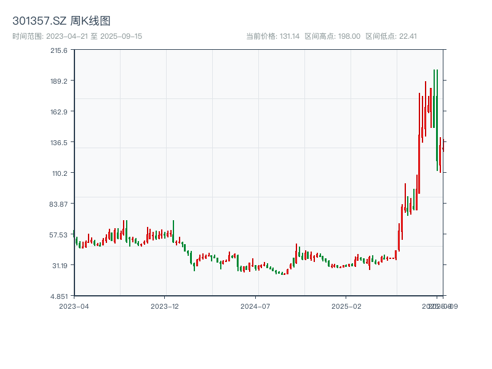The height and width of the screenshot is (369, 492).
Task: Click the y-axis label 136.5
Action: point(59,143)
